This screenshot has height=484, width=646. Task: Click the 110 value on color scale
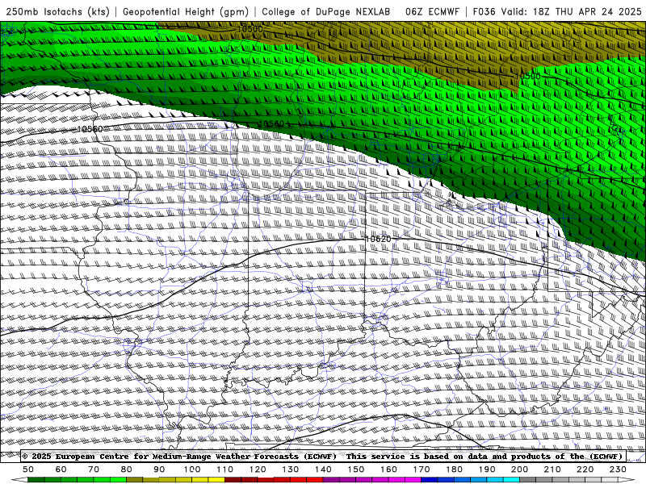224,469
